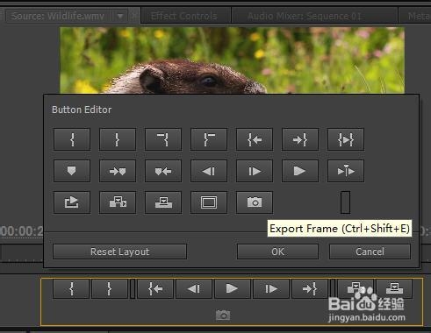Image resolution: width=431 pixels, height=333 pixels.
Task: Select Clear In button in Button Editor
Action: coord(163,139)
